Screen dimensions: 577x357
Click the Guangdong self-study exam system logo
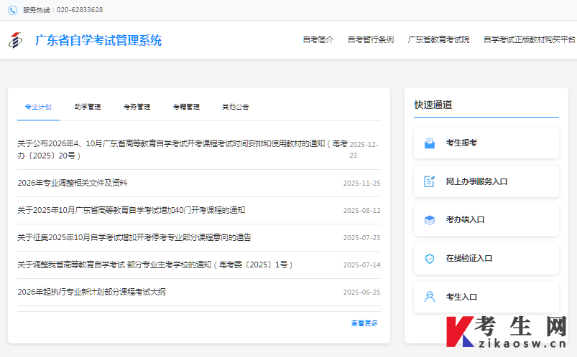tap(15, 40)
